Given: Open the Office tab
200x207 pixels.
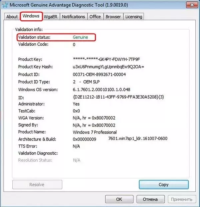Looking at the screenshot, I should [x=95, y=17].
